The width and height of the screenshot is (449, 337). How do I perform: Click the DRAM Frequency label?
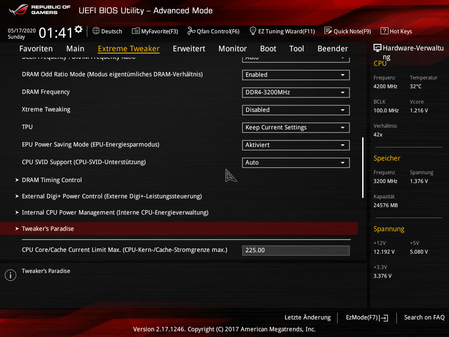coord(46,92)
